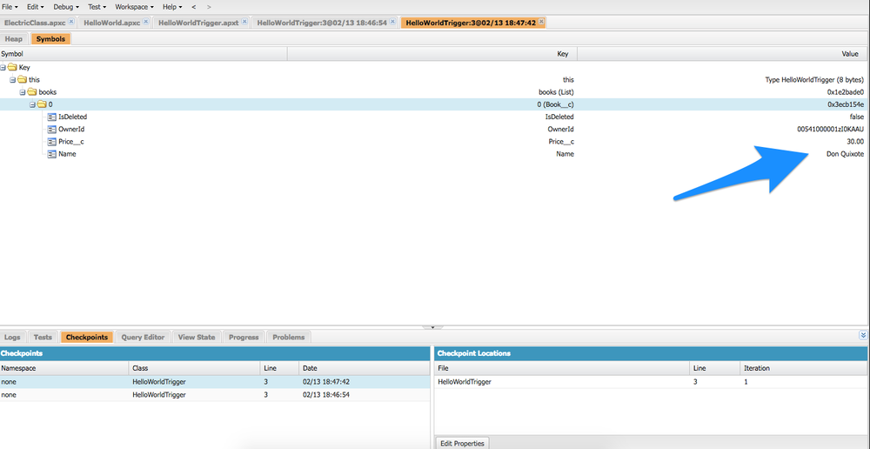Open the Test menu
The width and height of the screenshot is (870, 449).
(x=97, y=7)
